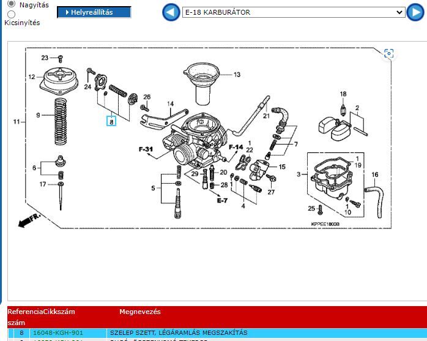Go to the next diagram with right arrow

point(415,12)
